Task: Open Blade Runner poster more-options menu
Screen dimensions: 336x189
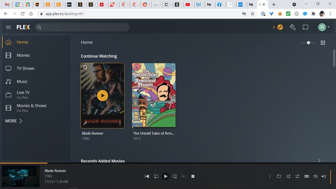Action: [x=120, y=124]
